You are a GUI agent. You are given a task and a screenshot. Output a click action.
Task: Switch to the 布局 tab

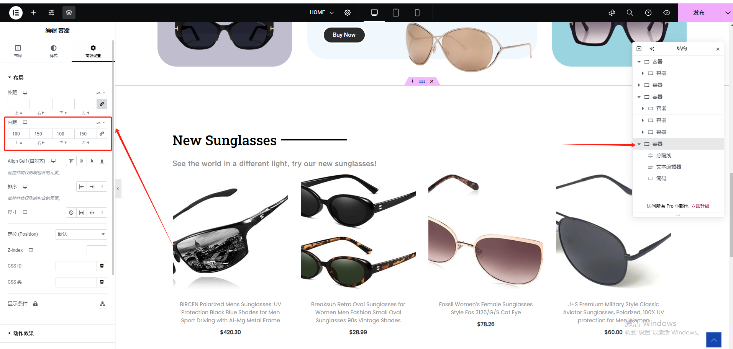(18, 51)
